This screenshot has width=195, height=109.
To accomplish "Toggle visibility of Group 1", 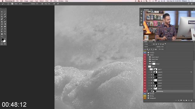I will point(145,64).
